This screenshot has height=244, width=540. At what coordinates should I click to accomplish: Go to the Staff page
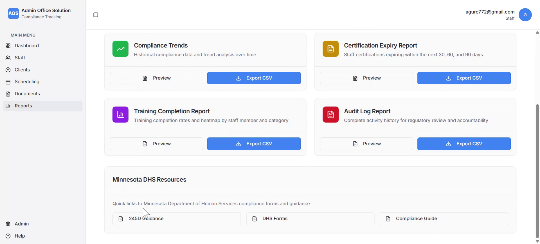pyautogui.click(x=20, y=58)
